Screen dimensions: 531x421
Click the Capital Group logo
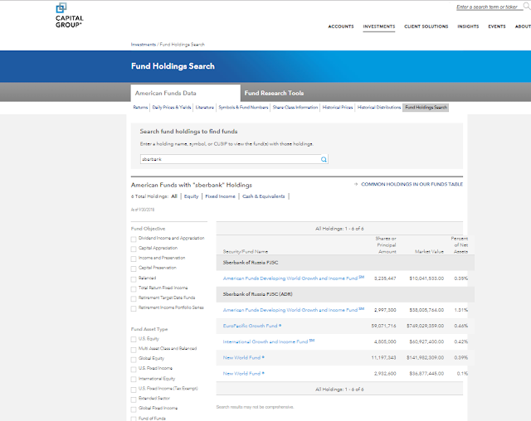[70, 16]
